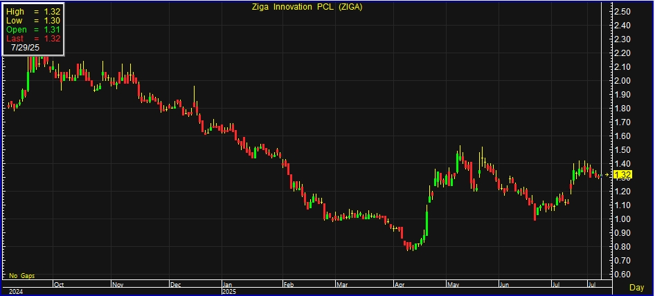Image resolution: width=655 pixels, height=296 pixels.
Task: Click the 1.60 price axis label
Action: click(x=622, y=136)
